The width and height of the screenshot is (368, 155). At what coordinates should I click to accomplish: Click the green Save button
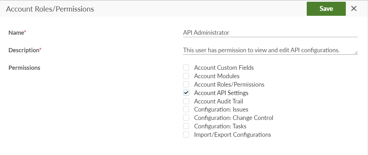coord(326,9)
